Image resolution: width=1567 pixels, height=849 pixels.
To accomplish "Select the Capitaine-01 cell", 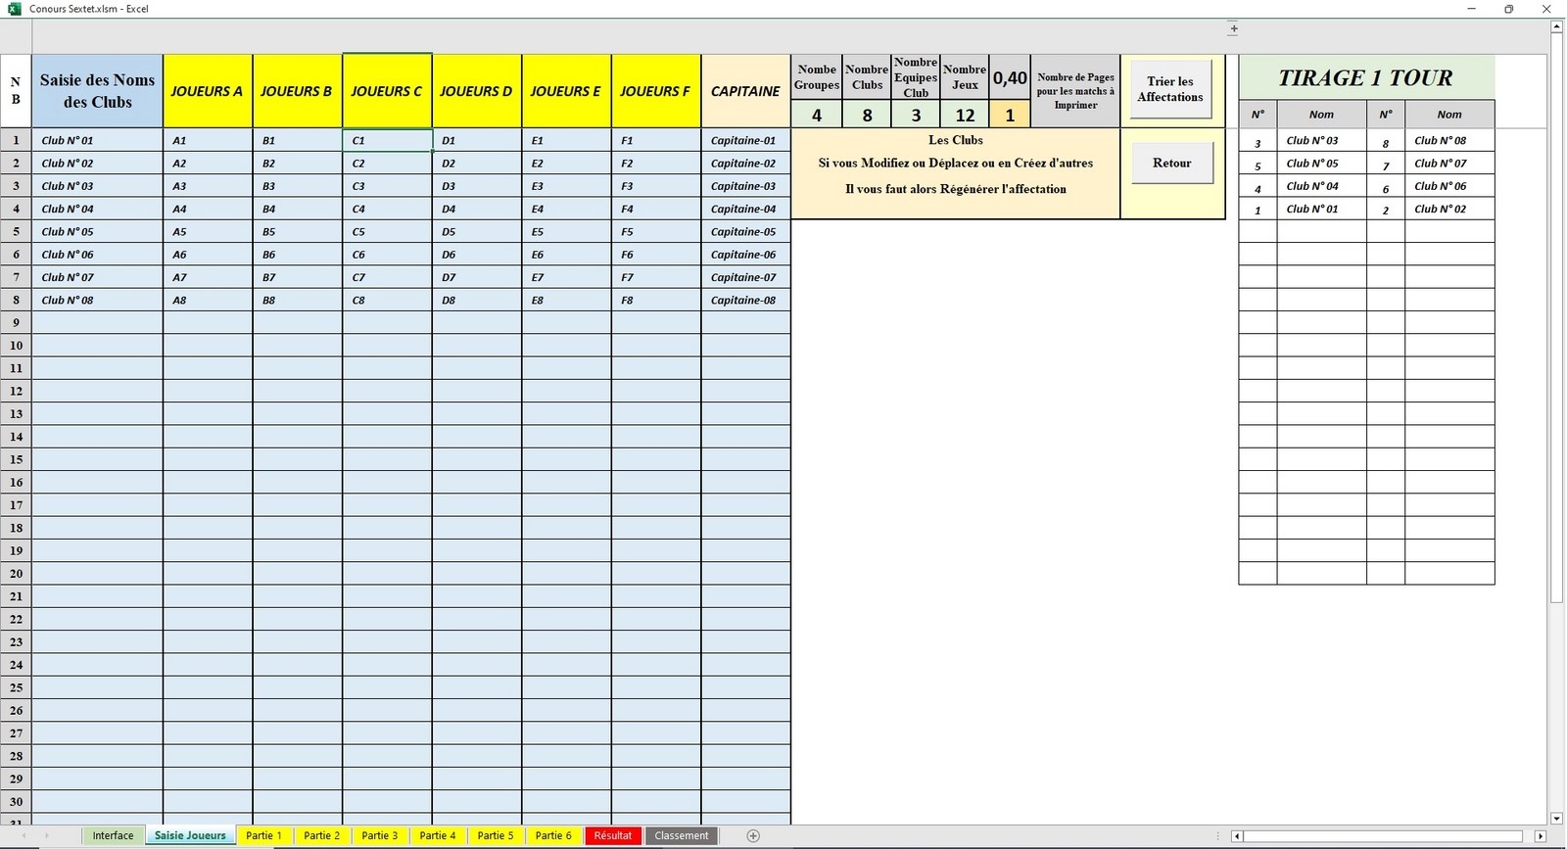I will click(745, 140).
